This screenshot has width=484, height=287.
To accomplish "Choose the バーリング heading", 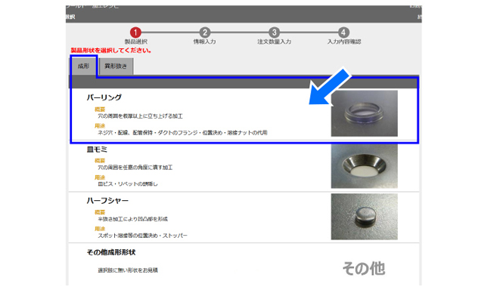I will point(104,97).
